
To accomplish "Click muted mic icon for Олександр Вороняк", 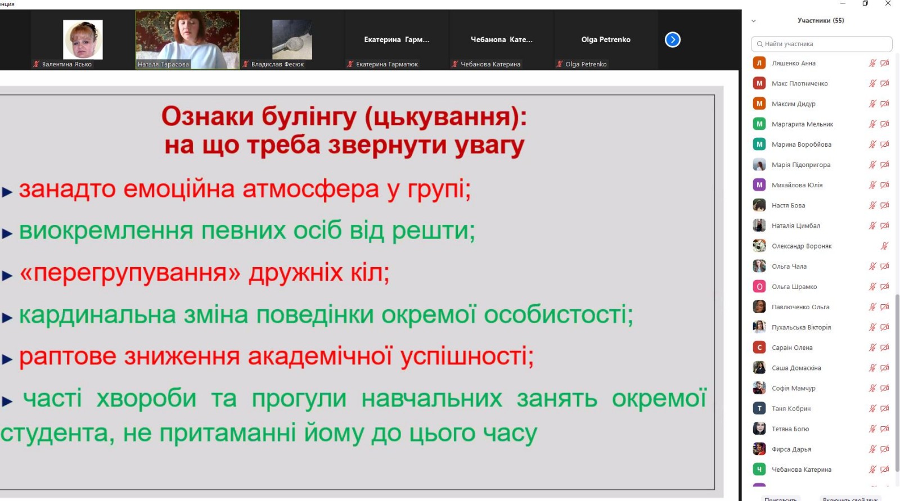I will (884, 246).
